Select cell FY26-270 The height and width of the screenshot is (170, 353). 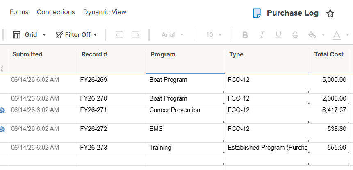tap(112, 99)
